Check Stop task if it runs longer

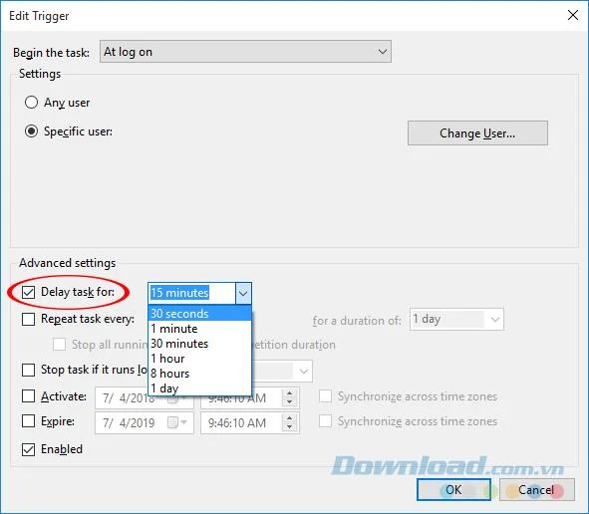(29, 370)
